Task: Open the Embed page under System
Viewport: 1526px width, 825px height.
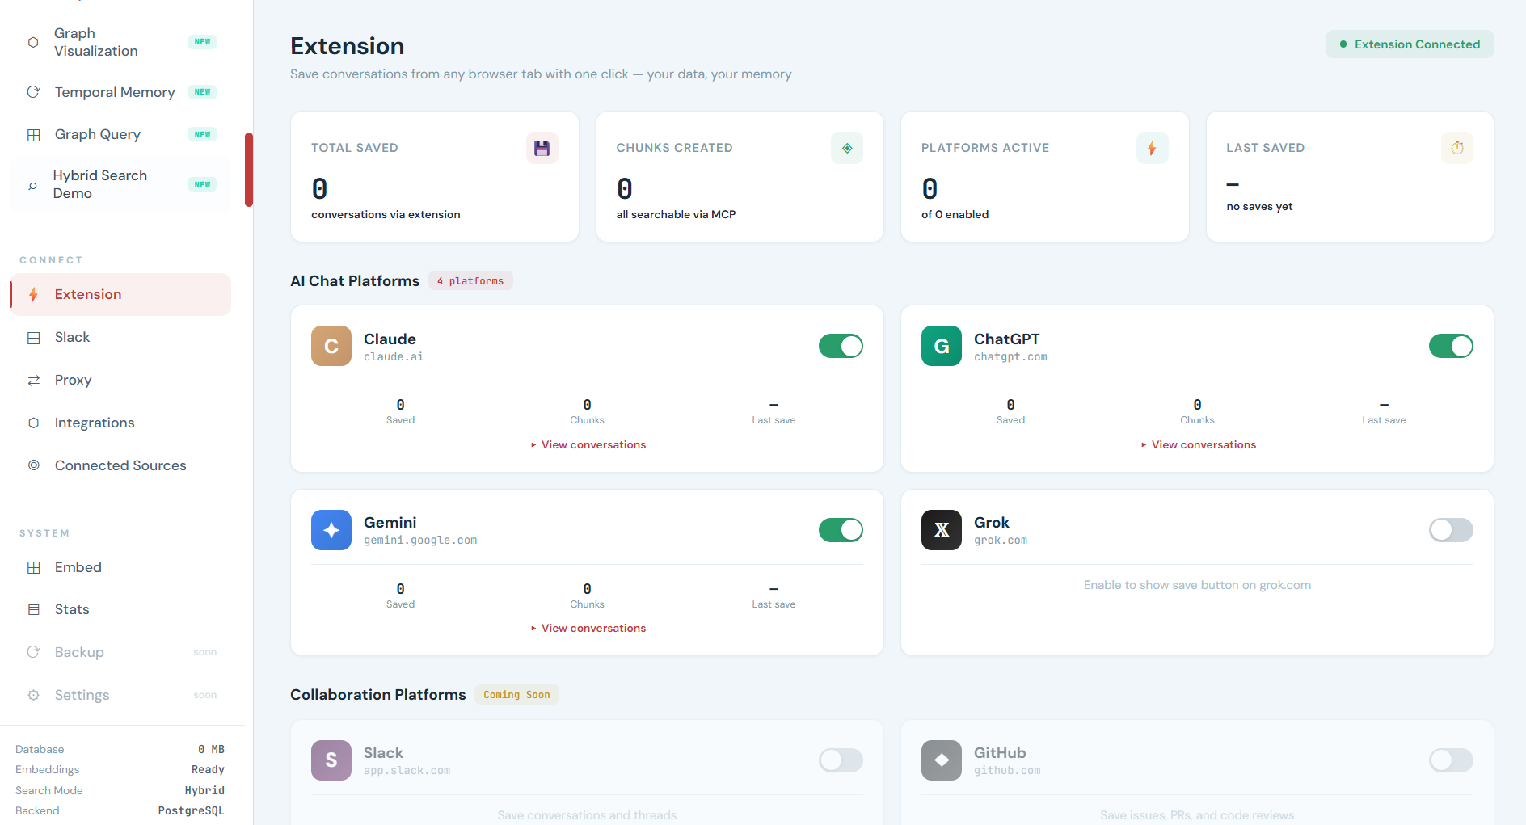Action: [x=78, y=567]
